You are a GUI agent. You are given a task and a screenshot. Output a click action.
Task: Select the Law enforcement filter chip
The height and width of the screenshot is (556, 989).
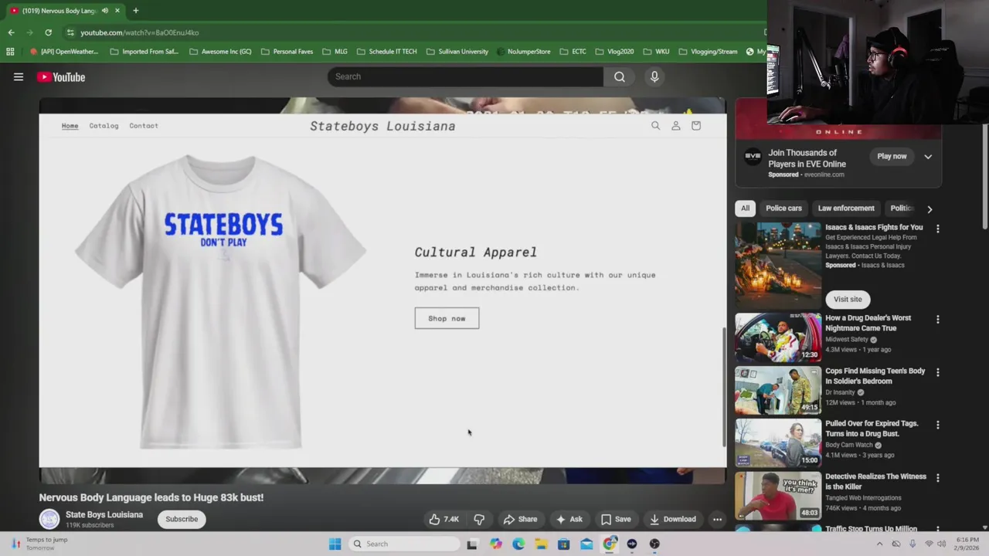[846, 208]
